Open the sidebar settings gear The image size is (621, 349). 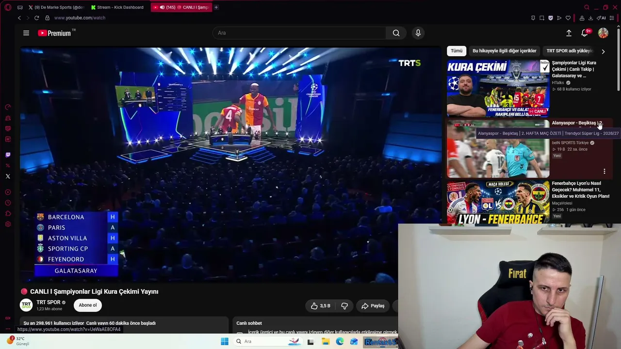tap(8, 224)
